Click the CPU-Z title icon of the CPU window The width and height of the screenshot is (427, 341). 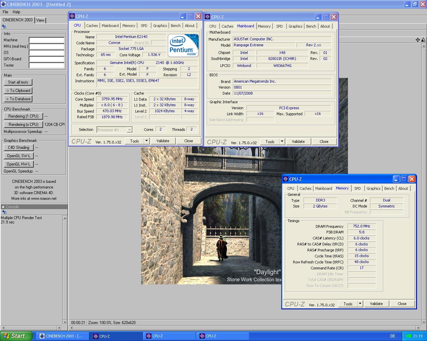point(72,16)
